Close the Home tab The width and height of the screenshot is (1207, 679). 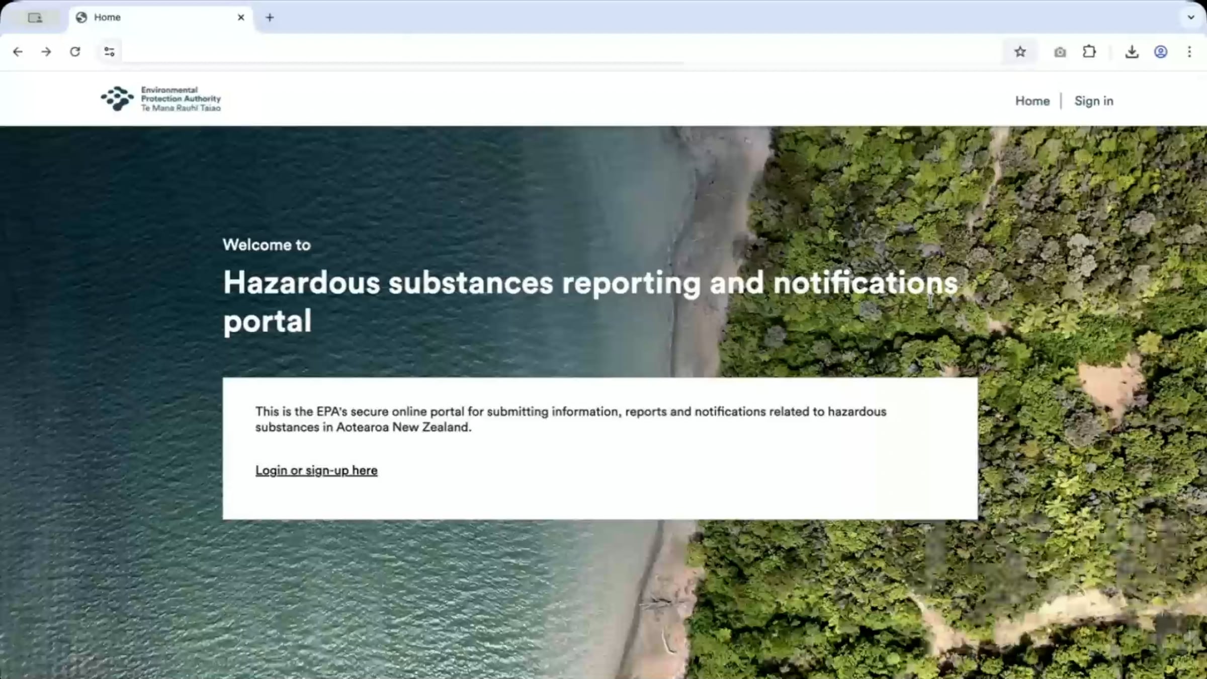pyautogui.click(x=241, y=18)
